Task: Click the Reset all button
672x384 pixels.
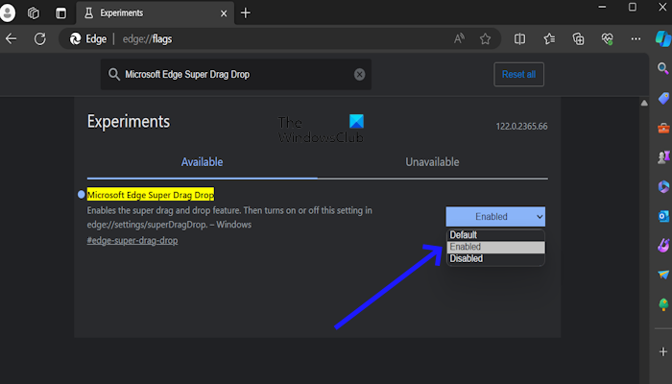Action: pos(519,74)
